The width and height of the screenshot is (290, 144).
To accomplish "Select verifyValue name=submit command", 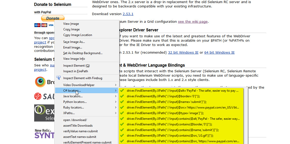I will 80,131.
